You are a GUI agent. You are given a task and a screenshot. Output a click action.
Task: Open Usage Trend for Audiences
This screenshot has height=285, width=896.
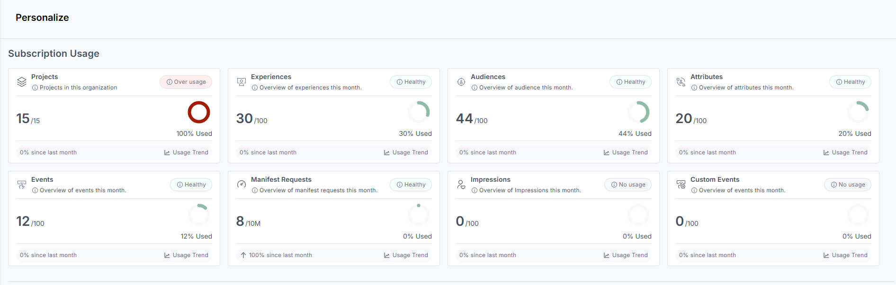coord(626,152)
